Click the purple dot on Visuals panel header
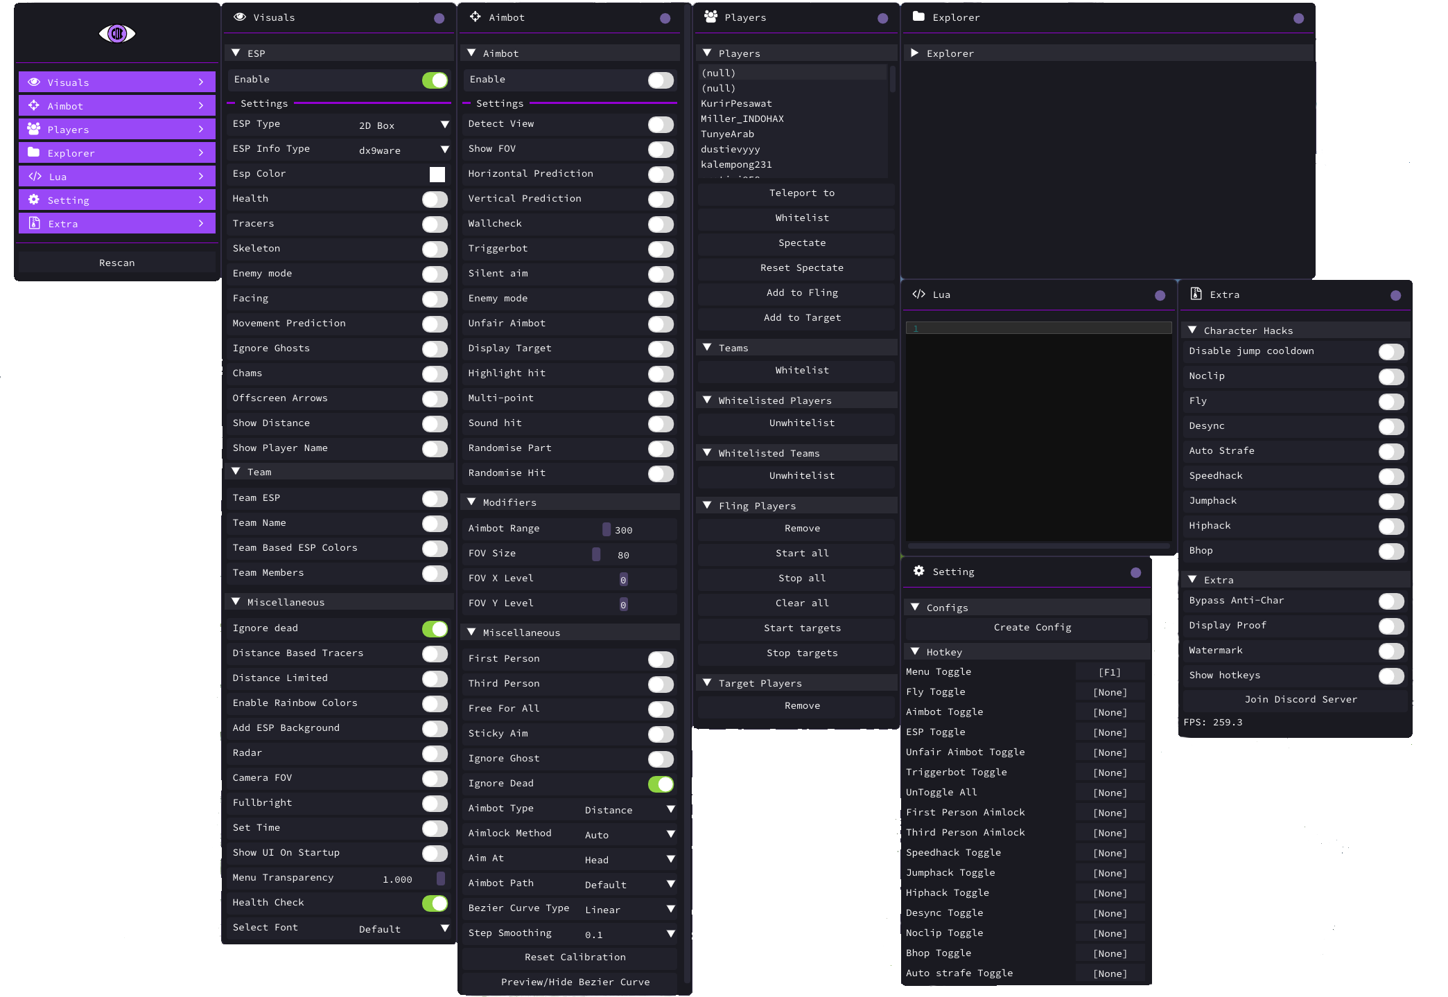1448x997 pixels. point(439,19)
